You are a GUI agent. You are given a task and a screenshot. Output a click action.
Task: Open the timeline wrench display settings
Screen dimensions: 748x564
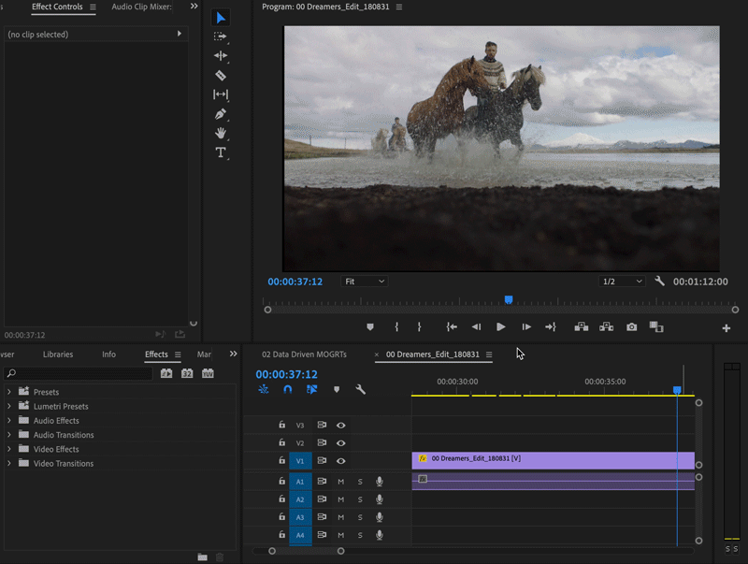pyautogui.click(x=361, y=389)
